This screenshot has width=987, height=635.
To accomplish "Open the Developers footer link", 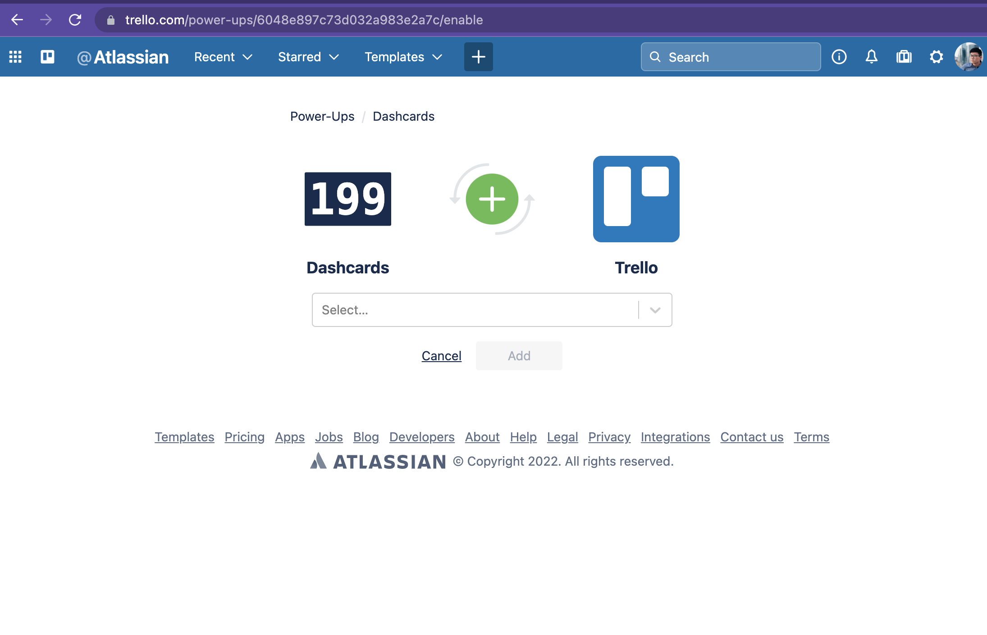I will click(x=422, y=437).
